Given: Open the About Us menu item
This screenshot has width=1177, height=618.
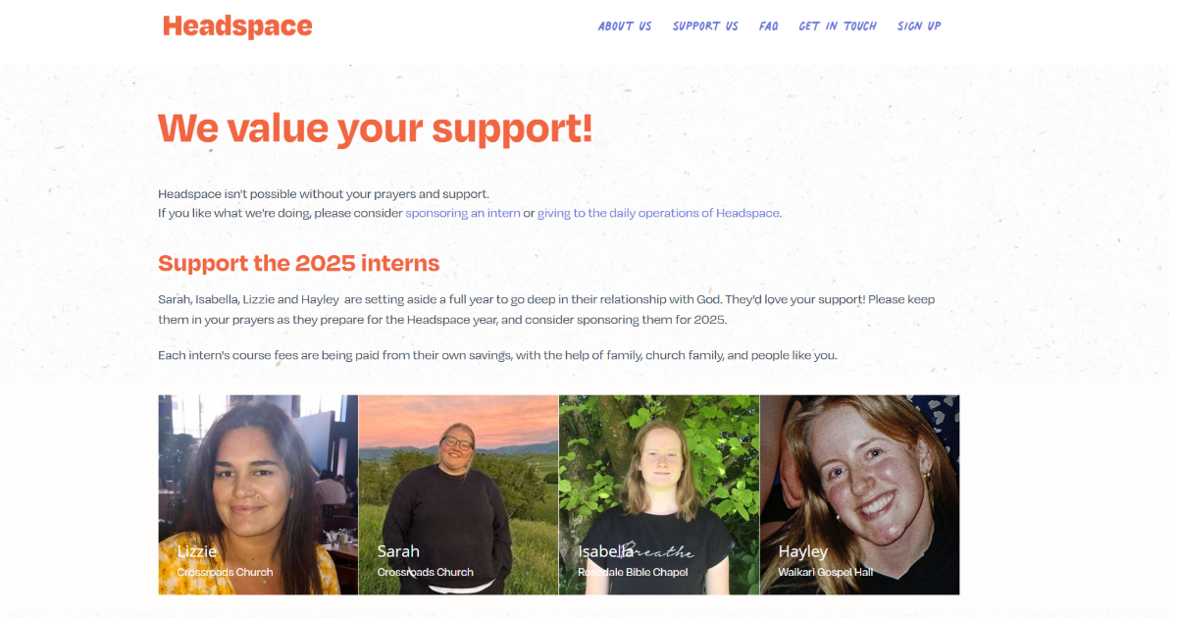Looking at the screenshot, I should coord(625,26).
